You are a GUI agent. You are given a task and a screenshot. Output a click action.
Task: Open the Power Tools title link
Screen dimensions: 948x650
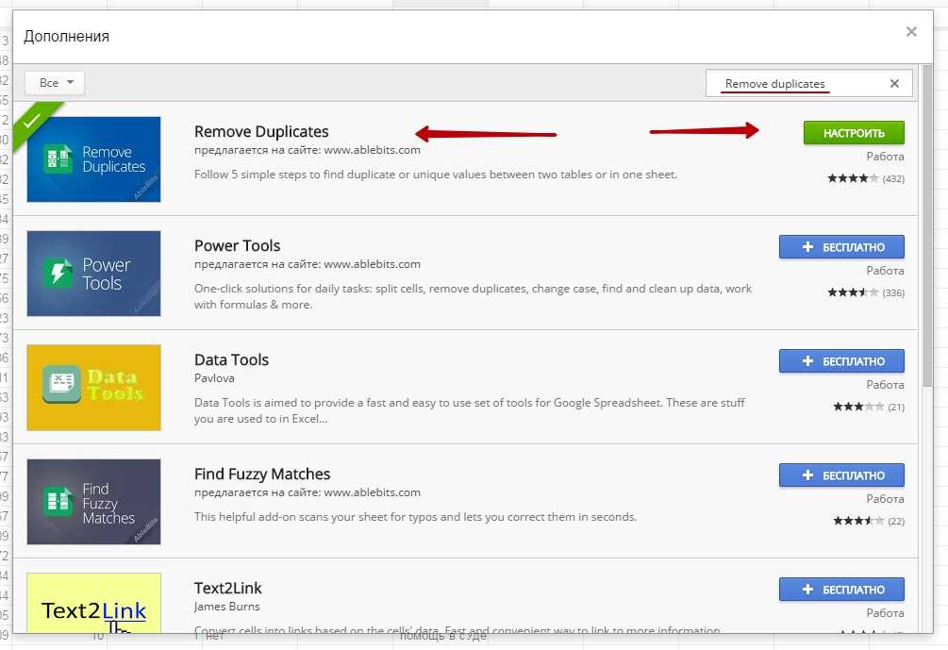point(237,245)
